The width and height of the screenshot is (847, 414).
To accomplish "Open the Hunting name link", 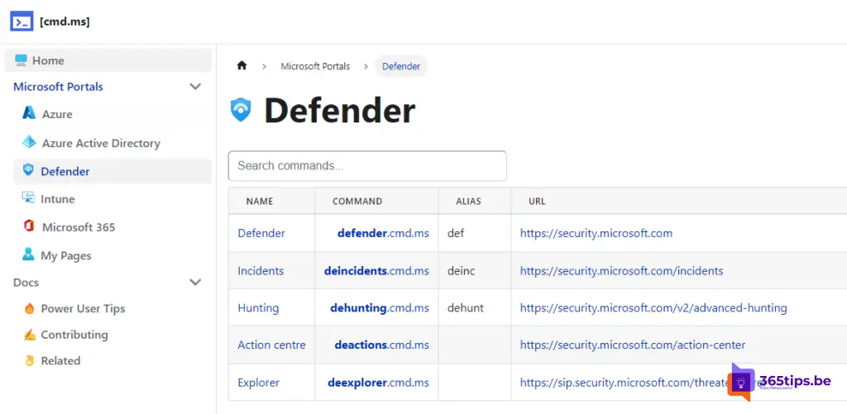I will pyautogui.click(x=258, y=308).
